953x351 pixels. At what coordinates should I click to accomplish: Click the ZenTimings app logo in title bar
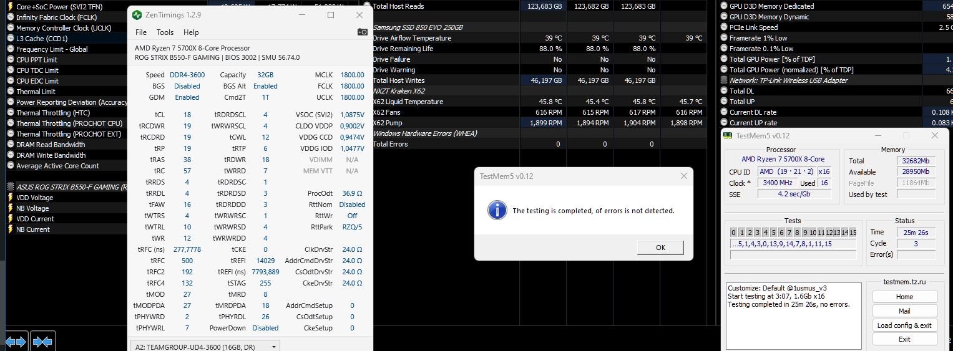(137, 14)
